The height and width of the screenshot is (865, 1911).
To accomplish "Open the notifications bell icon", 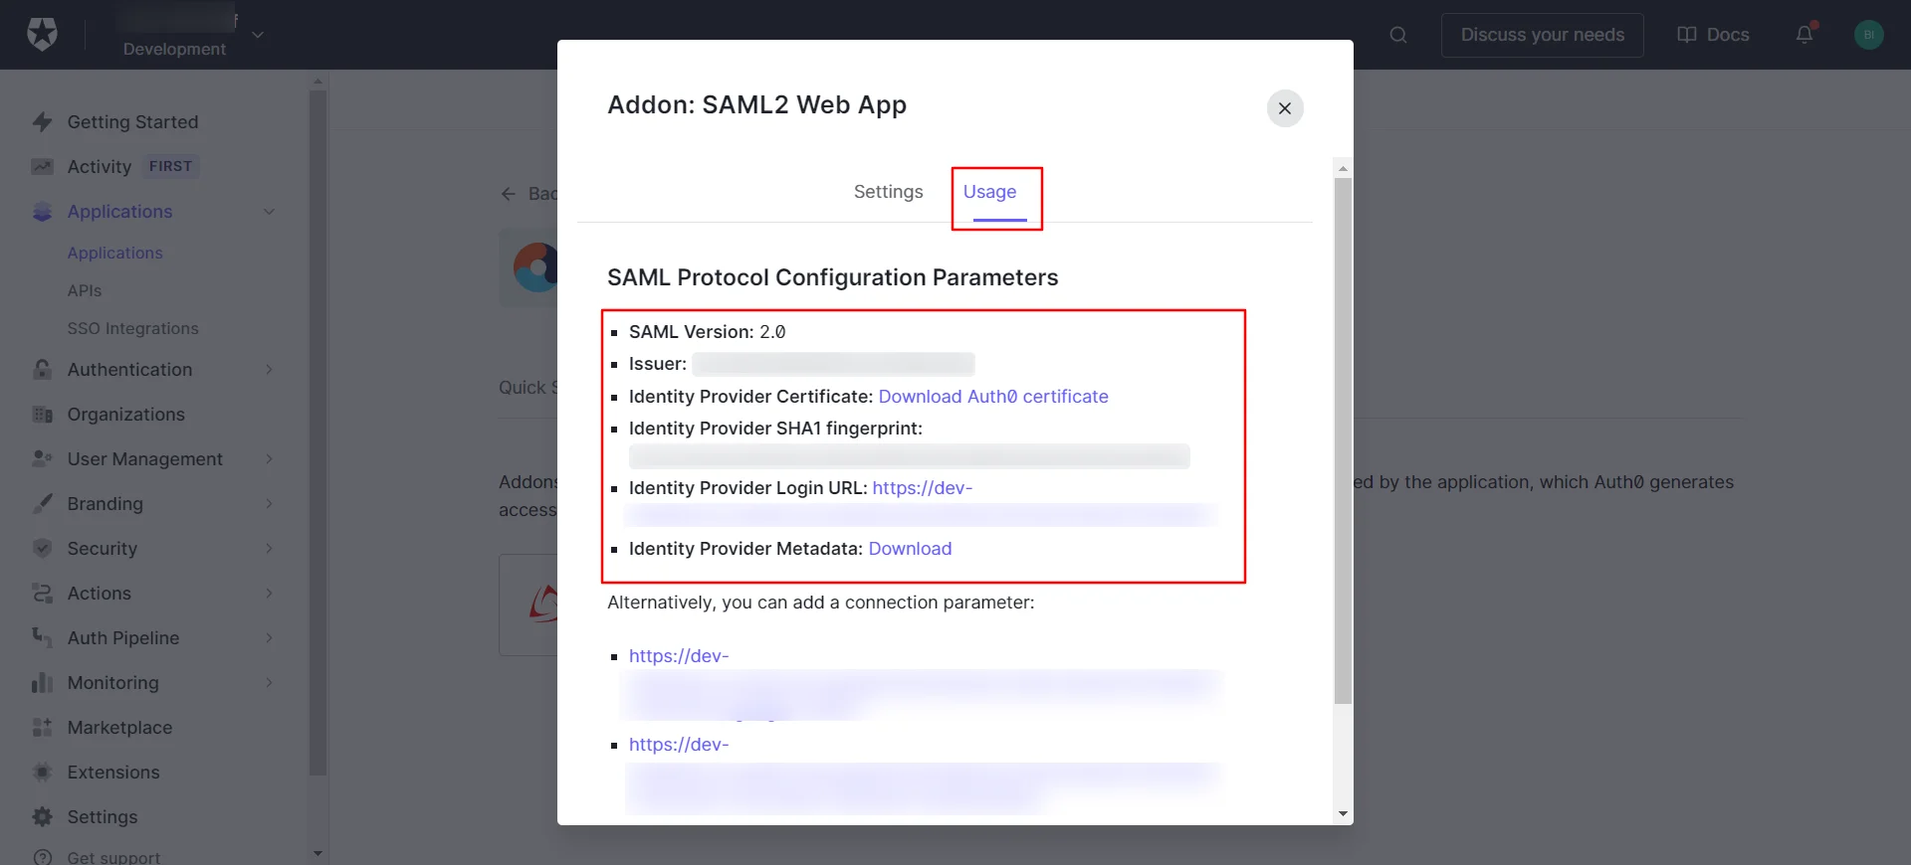I will pyautogui.click(x=1805, y=35).
